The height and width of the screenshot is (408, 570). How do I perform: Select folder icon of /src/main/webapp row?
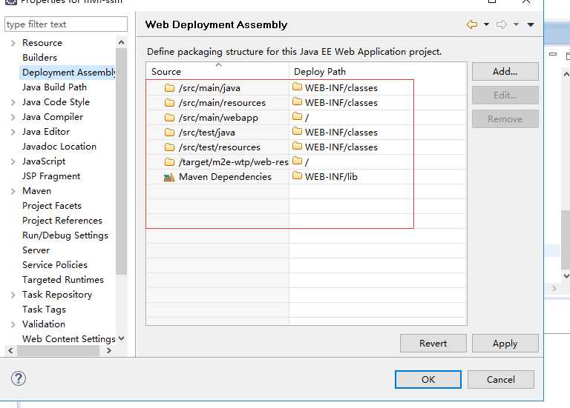coord(169,118)
